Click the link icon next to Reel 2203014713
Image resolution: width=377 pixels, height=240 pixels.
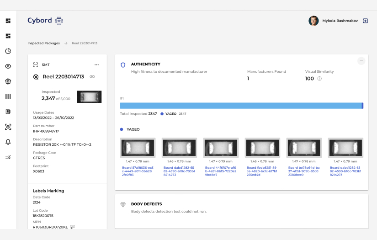coord(92,77)
